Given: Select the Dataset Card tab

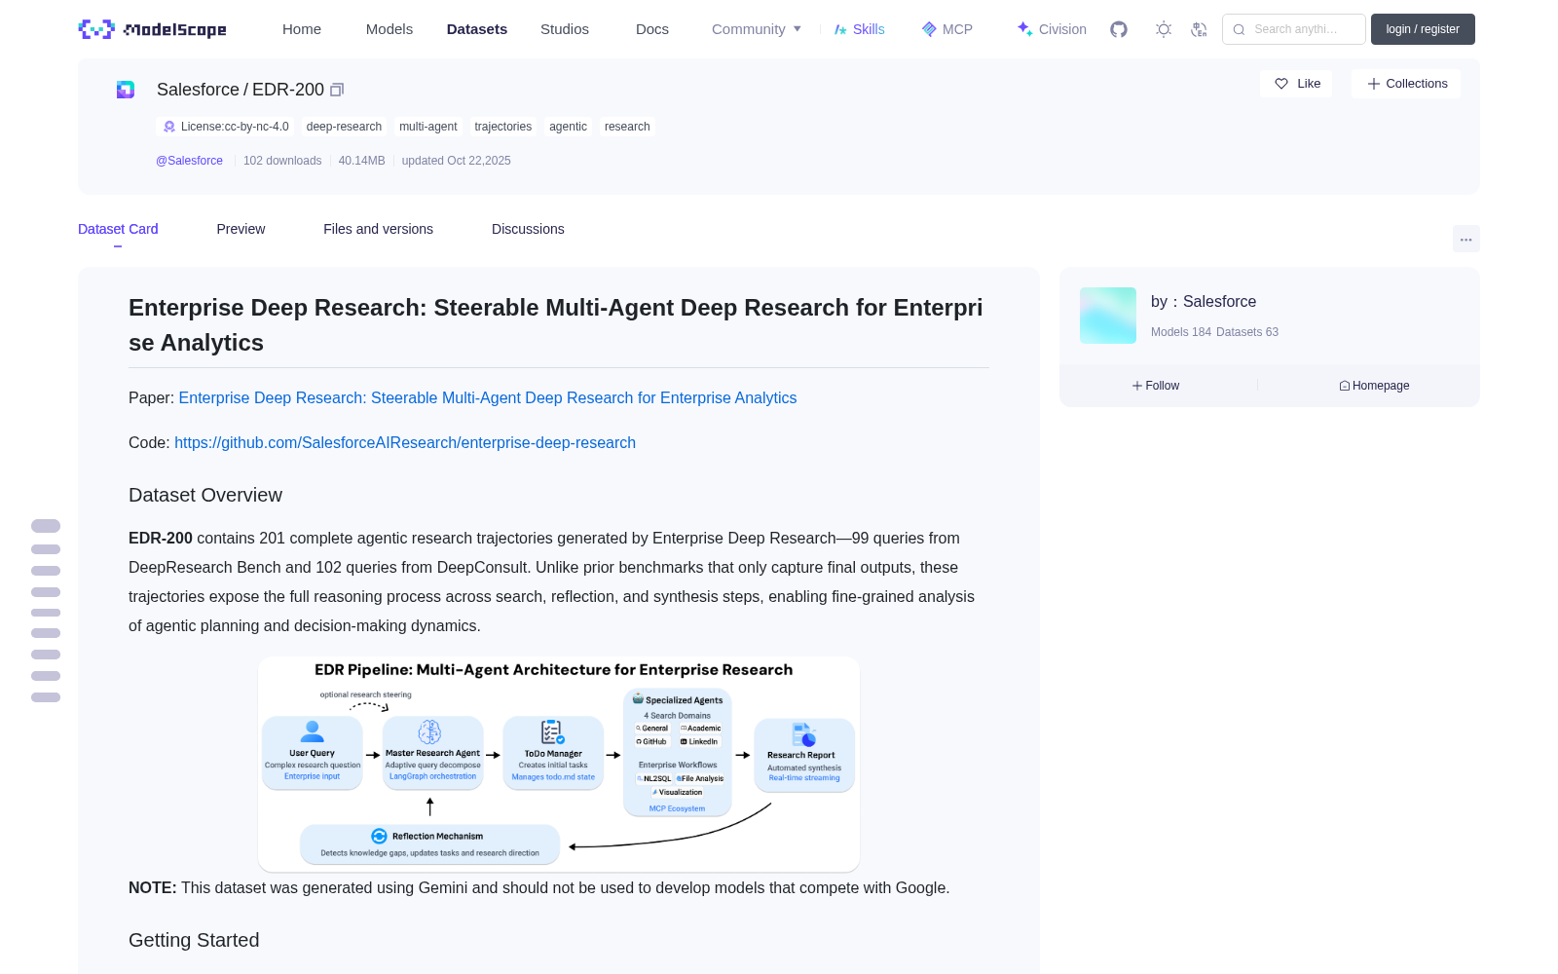Looking at the screenshot, I should click(x=118, y=229).
